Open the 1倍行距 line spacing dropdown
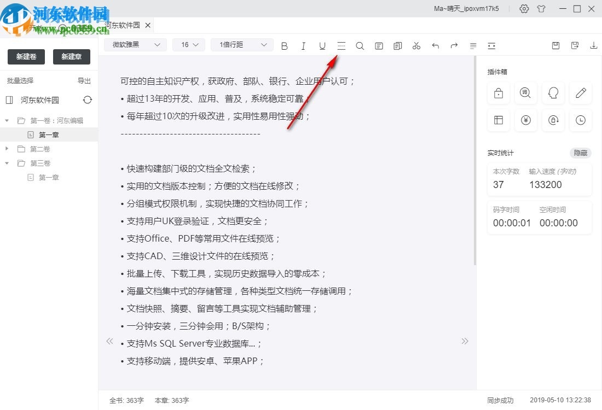The image size is (602, 410). 241,44
